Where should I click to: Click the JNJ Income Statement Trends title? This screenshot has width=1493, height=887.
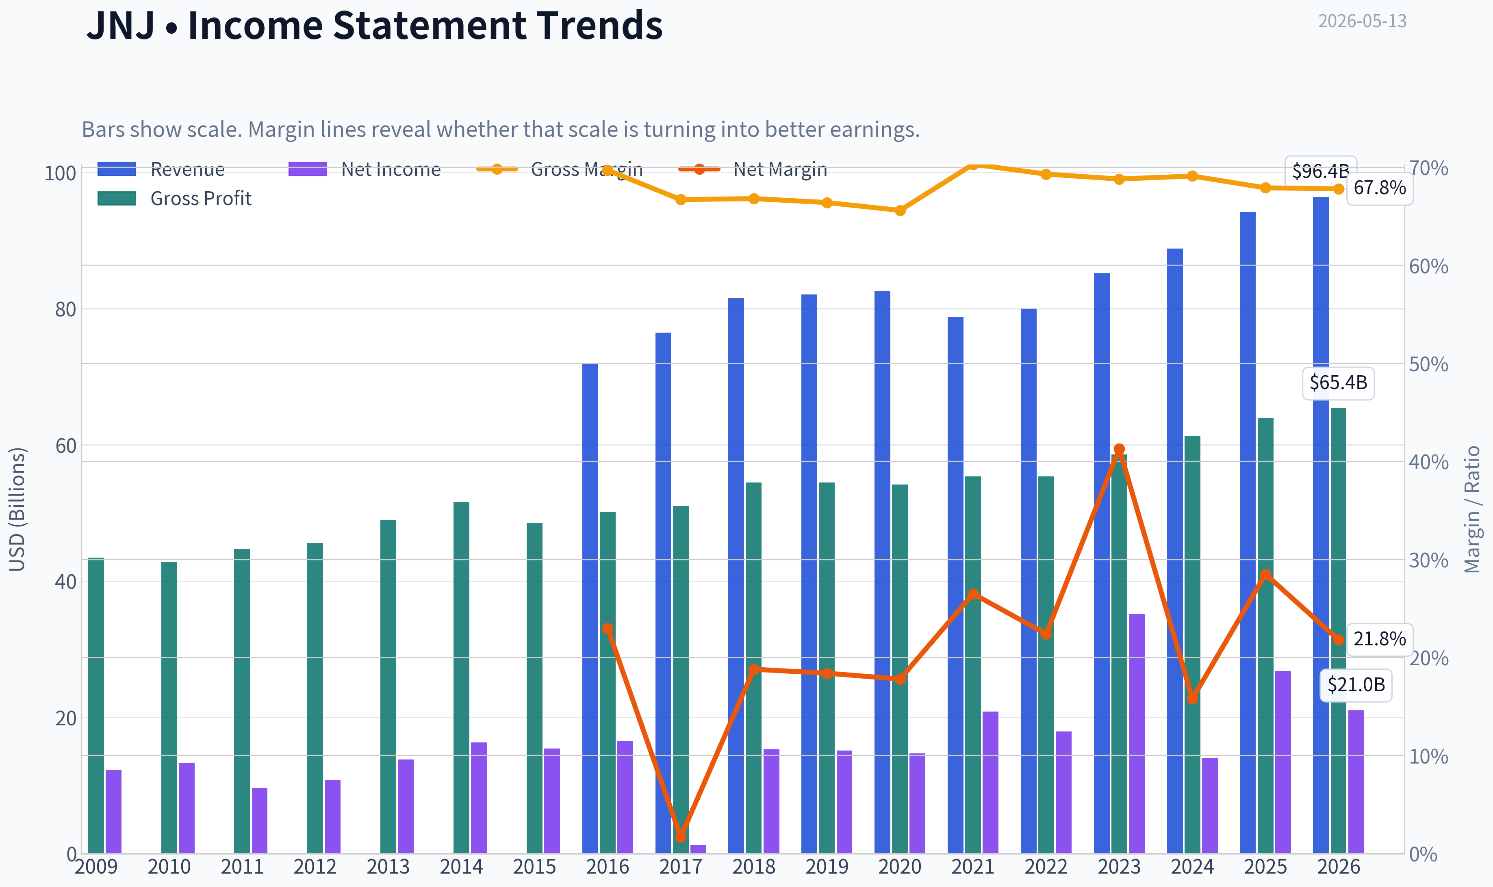pos(375,26)
